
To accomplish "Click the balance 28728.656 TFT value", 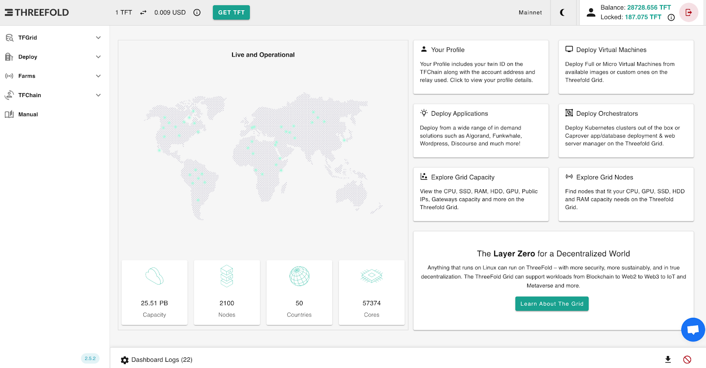I will pos(649,8).
